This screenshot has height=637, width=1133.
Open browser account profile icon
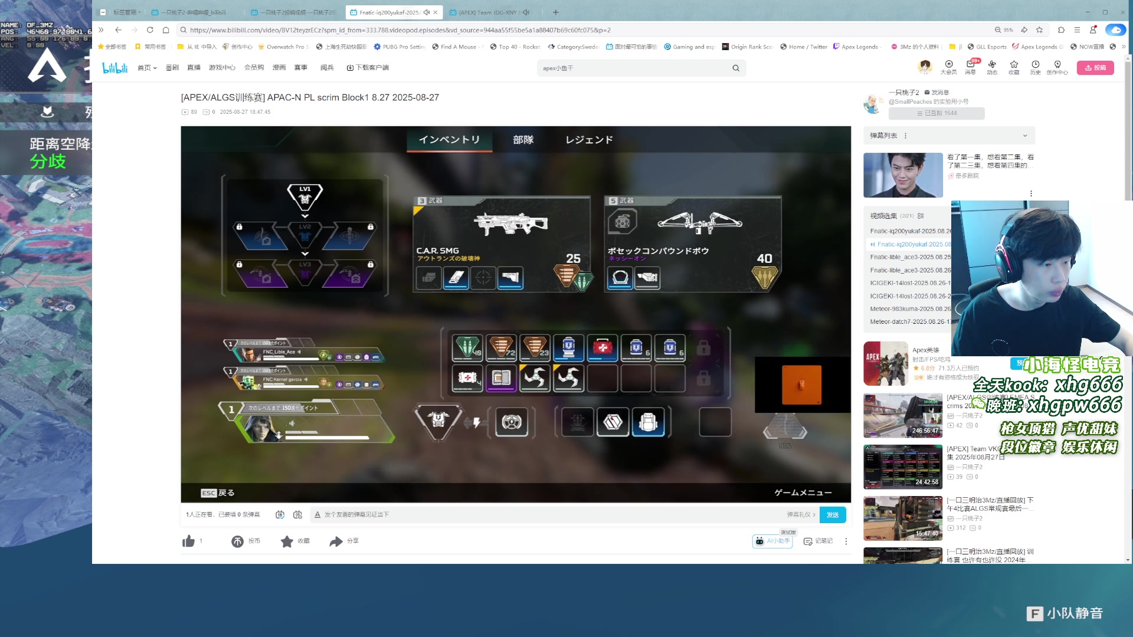click(x=1093, y=29)
